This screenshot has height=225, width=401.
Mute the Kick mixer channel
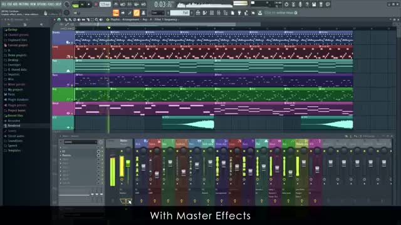tap(137, 151)
